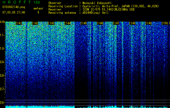Select location text Ogata-vill. Akita-Pref. JAPAN
Screen dimensions: 170x108
click(106, 6)
